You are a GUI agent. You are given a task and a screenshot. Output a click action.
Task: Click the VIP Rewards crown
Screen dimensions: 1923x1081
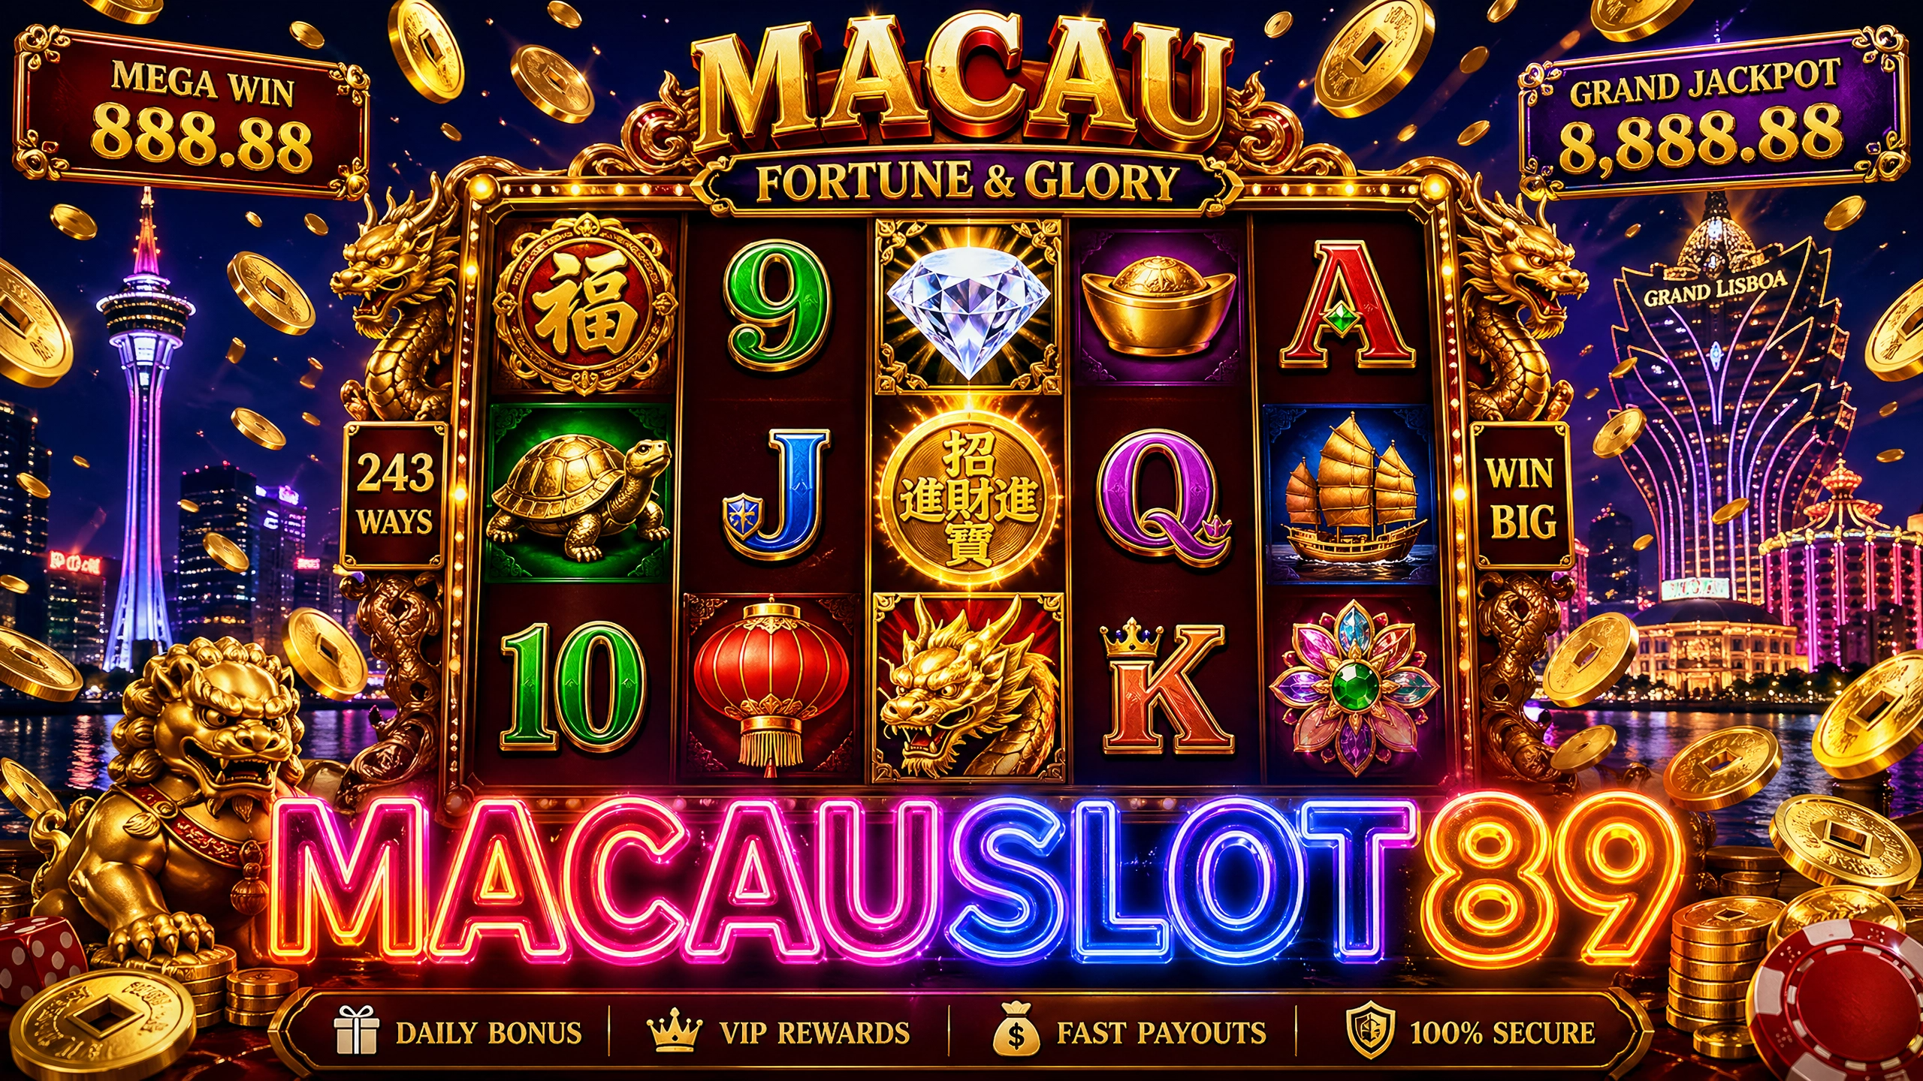pyautogui.click(x=674, y=1030)
